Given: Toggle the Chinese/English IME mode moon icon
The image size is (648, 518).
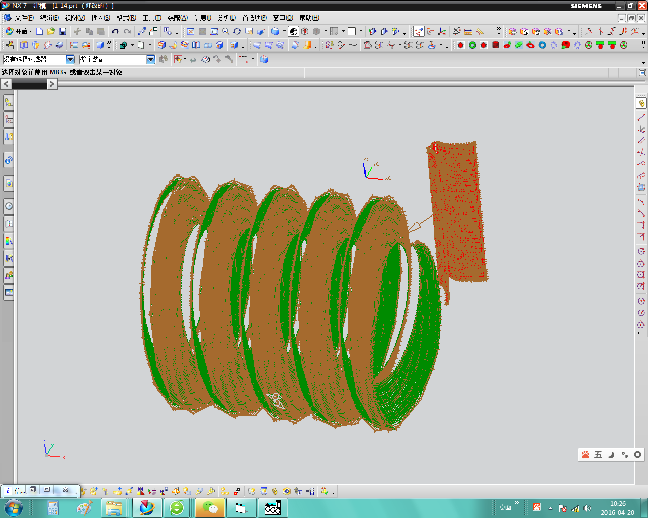Looking at the screenshot, I should 611,455.
